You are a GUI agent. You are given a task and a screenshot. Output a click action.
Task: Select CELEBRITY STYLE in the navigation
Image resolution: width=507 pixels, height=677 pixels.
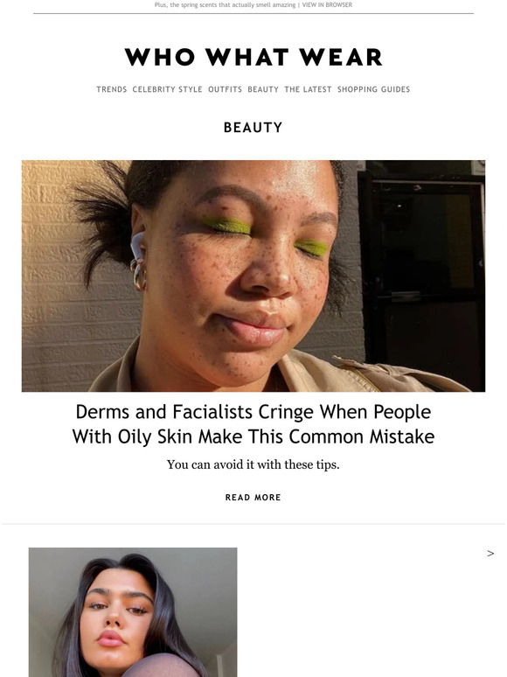tap(168, 89)
